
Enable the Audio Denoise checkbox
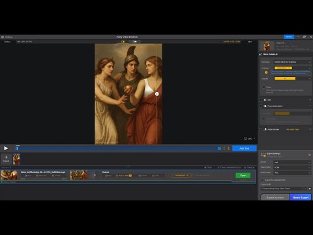[261, 129]
